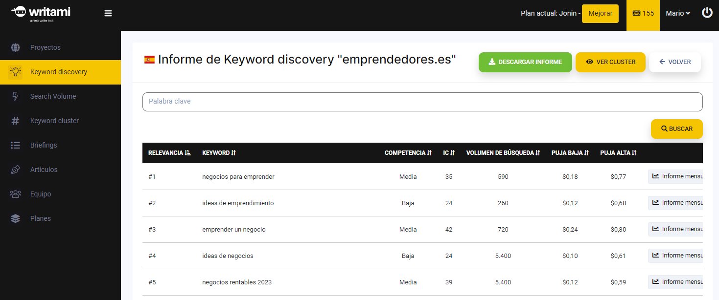
Task: Click the Palabra clave search field
Action: point(422,102)
